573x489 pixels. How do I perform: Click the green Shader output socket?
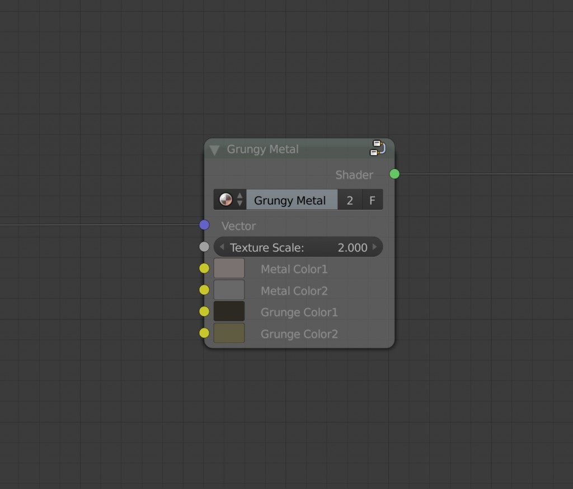tap(394, 174)
